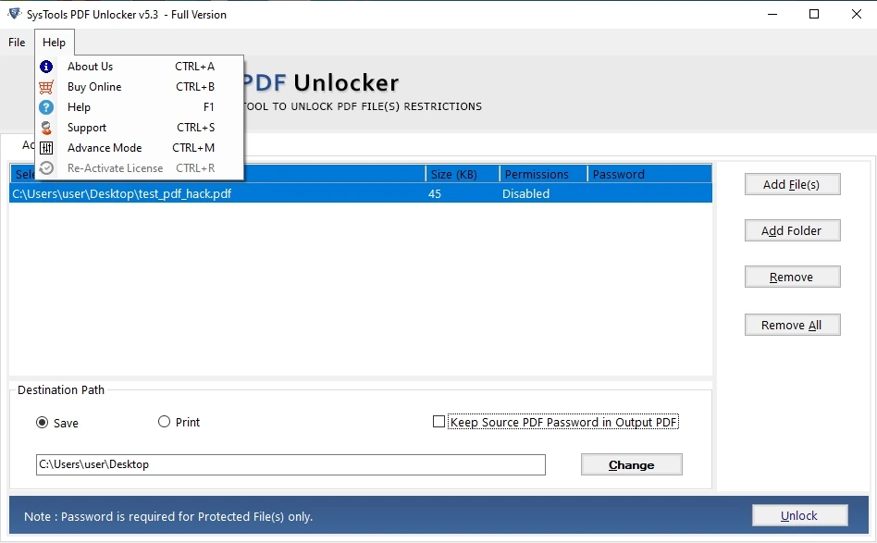Click the Re-Activate License clock icon
The height and width of the screenshot is (543, 877).
tap(46, 167)
